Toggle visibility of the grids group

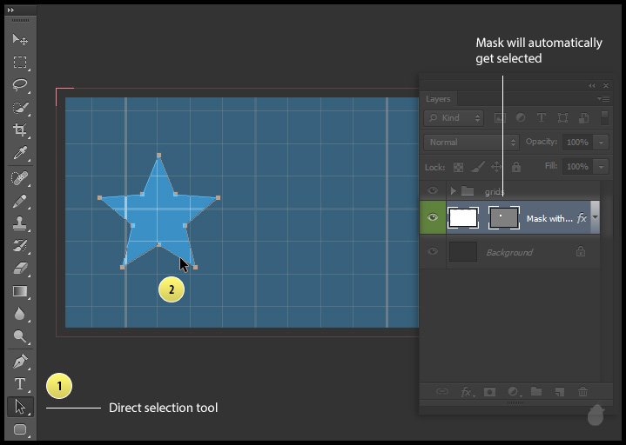click(433, 190)
